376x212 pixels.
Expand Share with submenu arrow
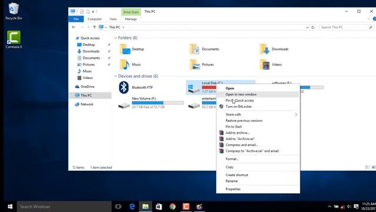click(296, 115)
